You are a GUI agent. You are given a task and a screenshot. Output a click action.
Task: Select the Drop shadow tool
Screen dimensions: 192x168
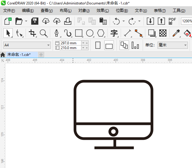(152, 33)
